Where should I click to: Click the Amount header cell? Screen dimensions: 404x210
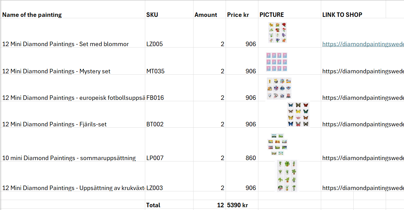pyautogui.click(x=206, y=15)
